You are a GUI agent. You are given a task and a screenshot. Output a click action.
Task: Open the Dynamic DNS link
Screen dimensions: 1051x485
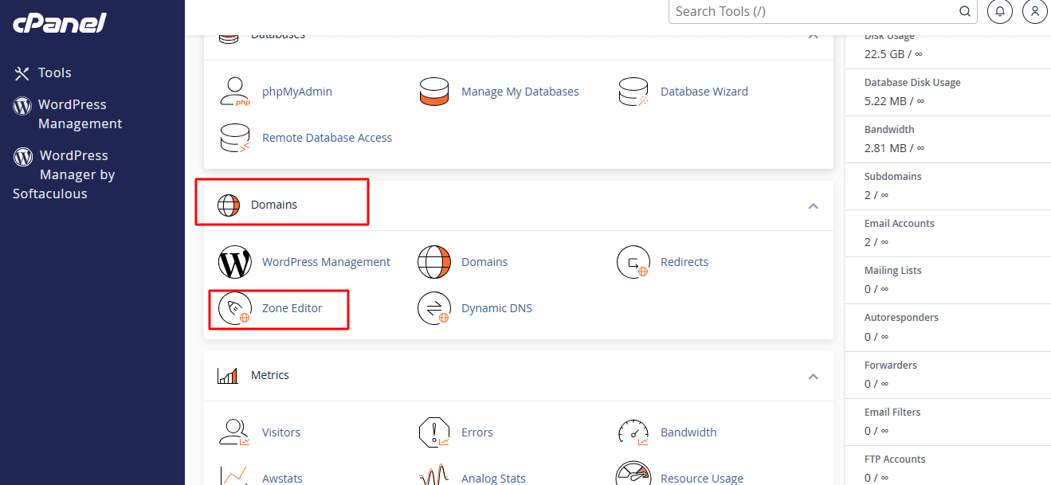point(496,308)
